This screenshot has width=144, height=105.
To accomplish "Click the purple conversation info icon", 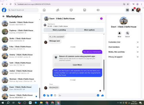I will (x=101, y=18).
